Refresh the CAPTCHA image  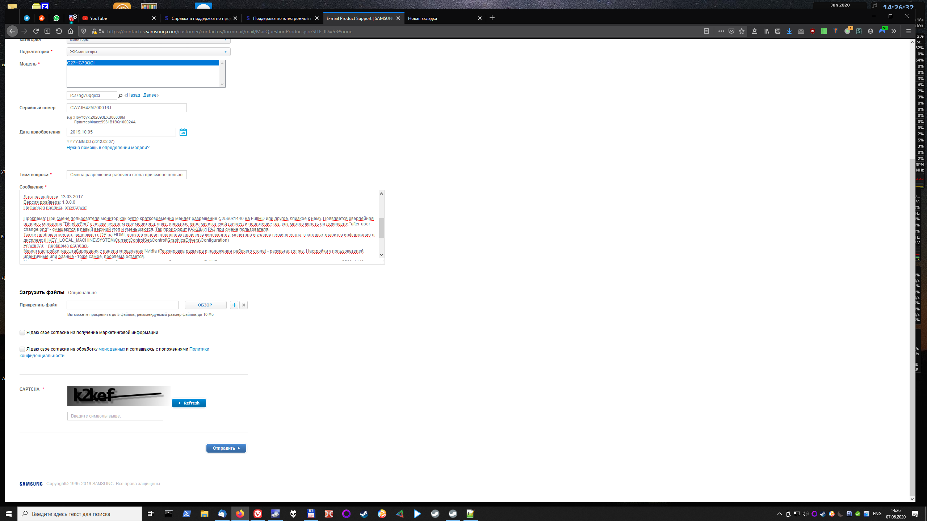(189, 403)
